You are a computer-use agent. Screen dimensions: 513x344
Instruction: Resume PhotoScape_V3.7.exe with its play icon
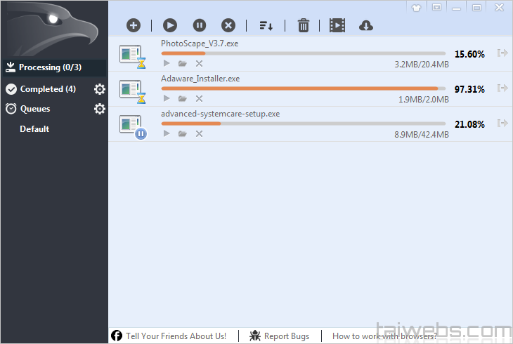(167, 64)
